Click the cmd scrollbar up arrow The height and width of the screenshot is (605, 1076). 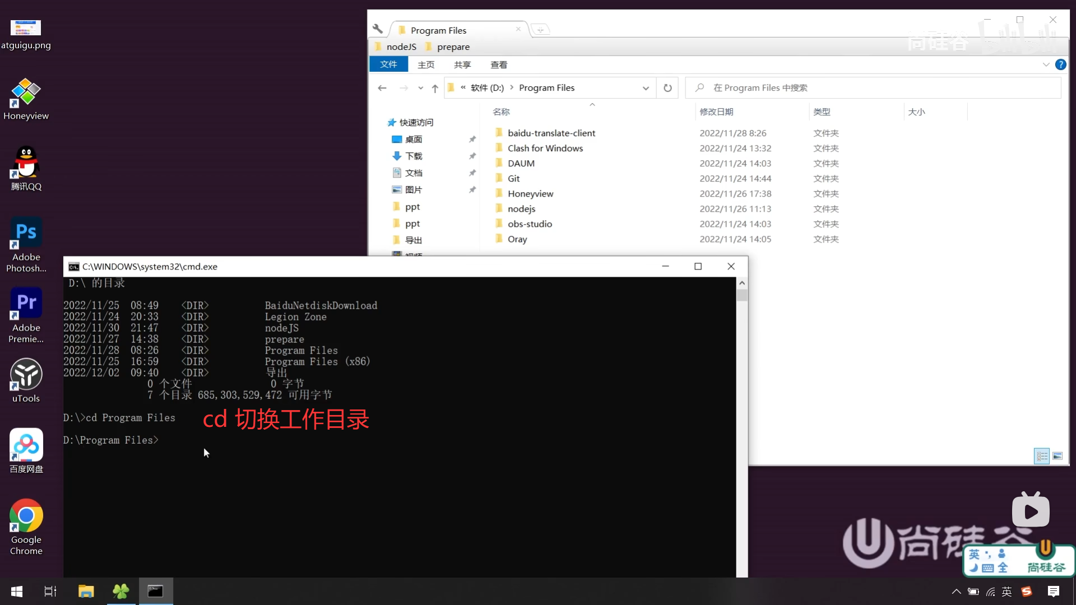coord(742,283)
